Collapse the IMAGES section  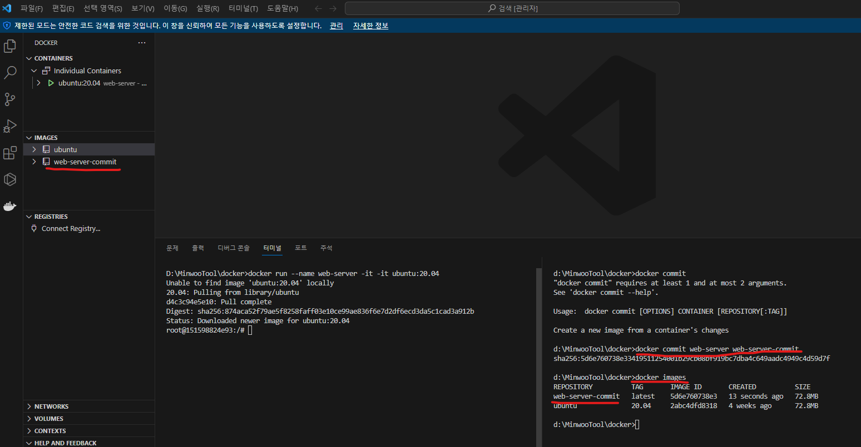(29, 138)
